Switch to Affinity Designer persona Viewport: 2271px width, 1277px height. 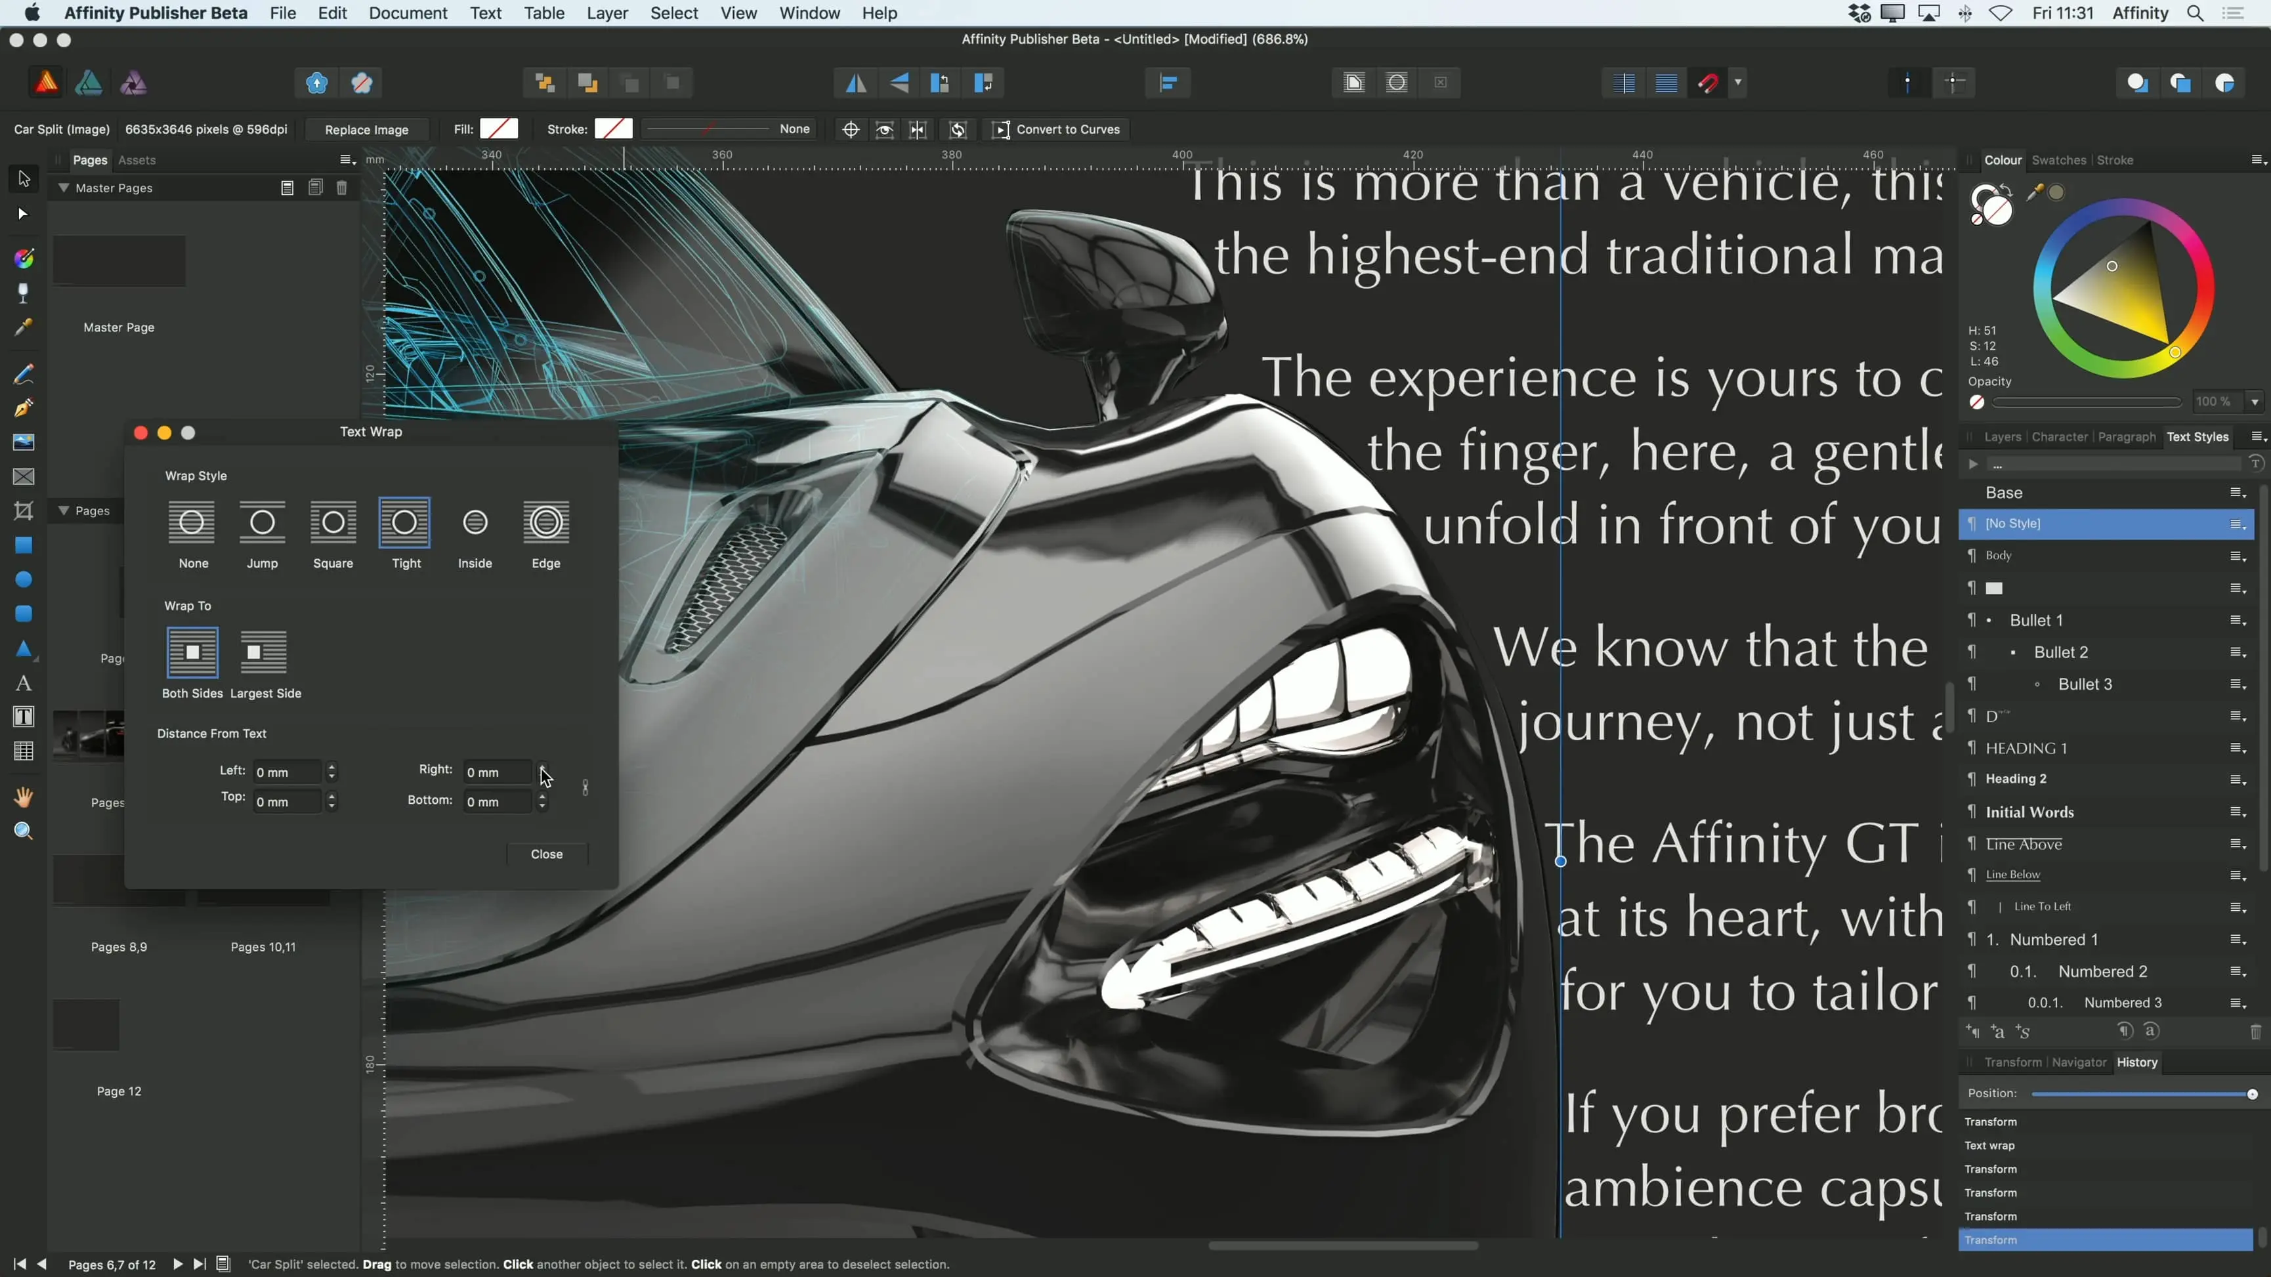(89, 83)
